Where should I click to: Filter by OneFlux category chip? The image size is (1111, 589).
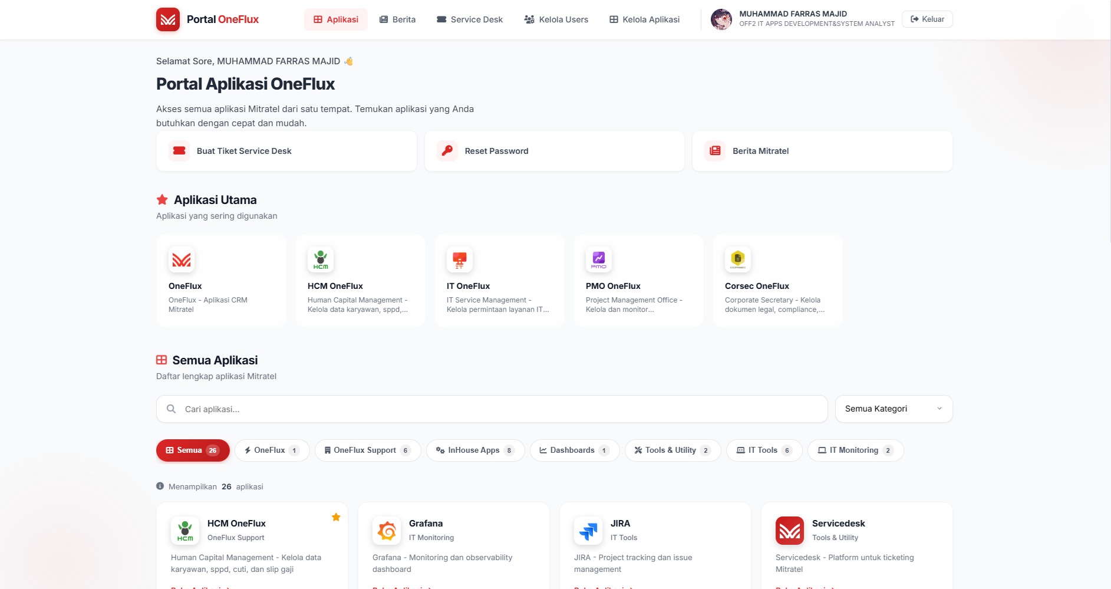272,450
